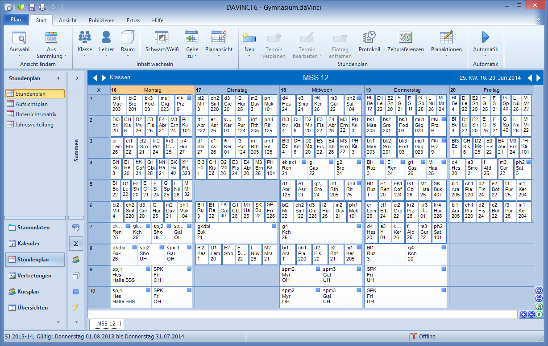
Task: Click the Aus Sammlung collection icon
Action: click(x=51, y=37)
